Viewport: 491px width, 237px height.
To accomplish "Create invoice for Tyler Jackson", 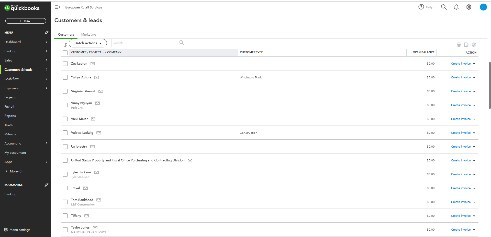I will pos(461,174).
